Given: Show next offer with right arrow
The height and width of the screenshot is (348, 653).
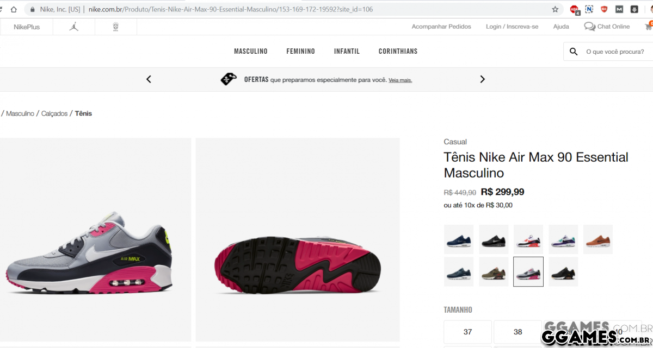Looking at the screenshot, I should point(482,79).
